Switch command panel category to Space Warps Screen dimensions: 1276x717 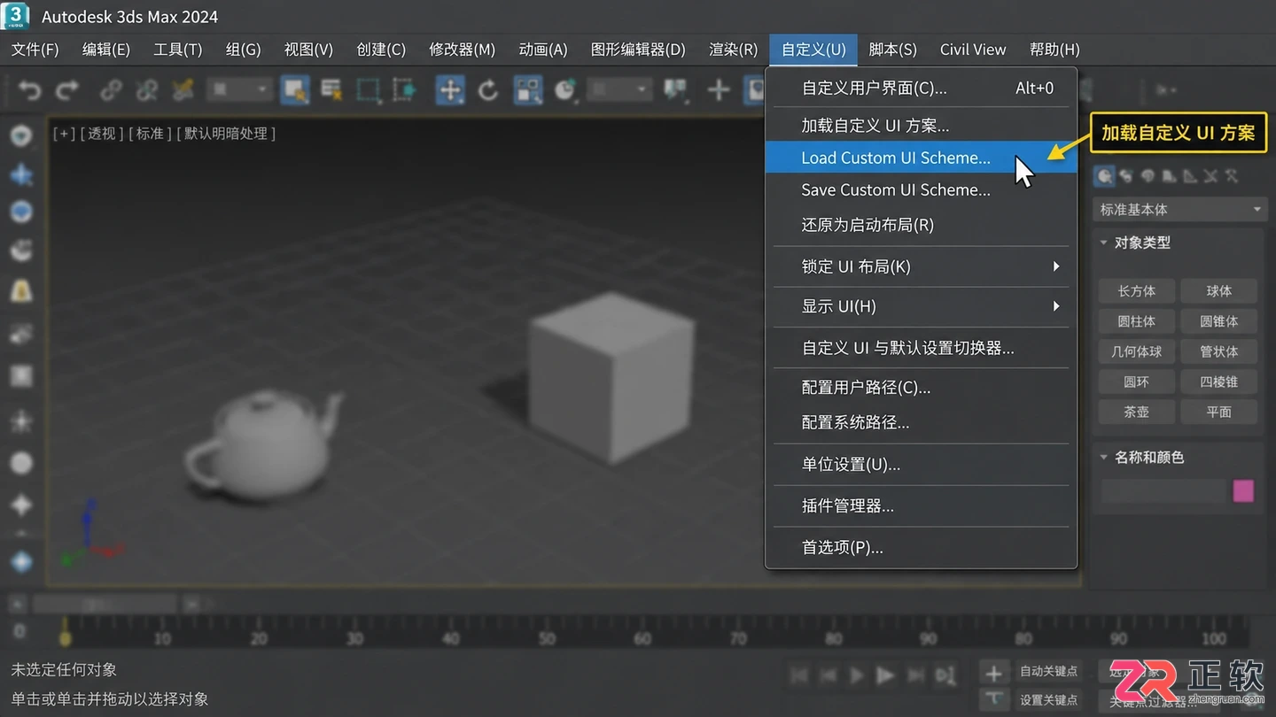(x=1211, y=176)
